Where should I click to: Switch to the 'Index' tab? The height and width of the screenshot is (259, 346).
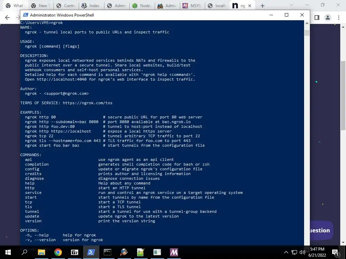tap(91, 6)
